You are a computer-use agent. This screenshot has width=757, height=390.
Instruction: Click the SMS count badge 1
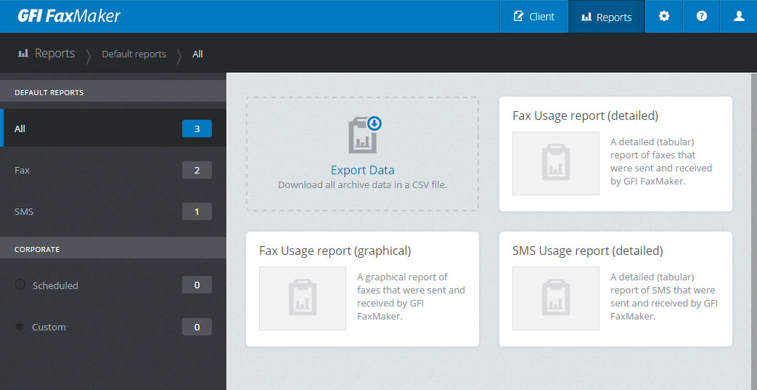[x=197, y=211]
